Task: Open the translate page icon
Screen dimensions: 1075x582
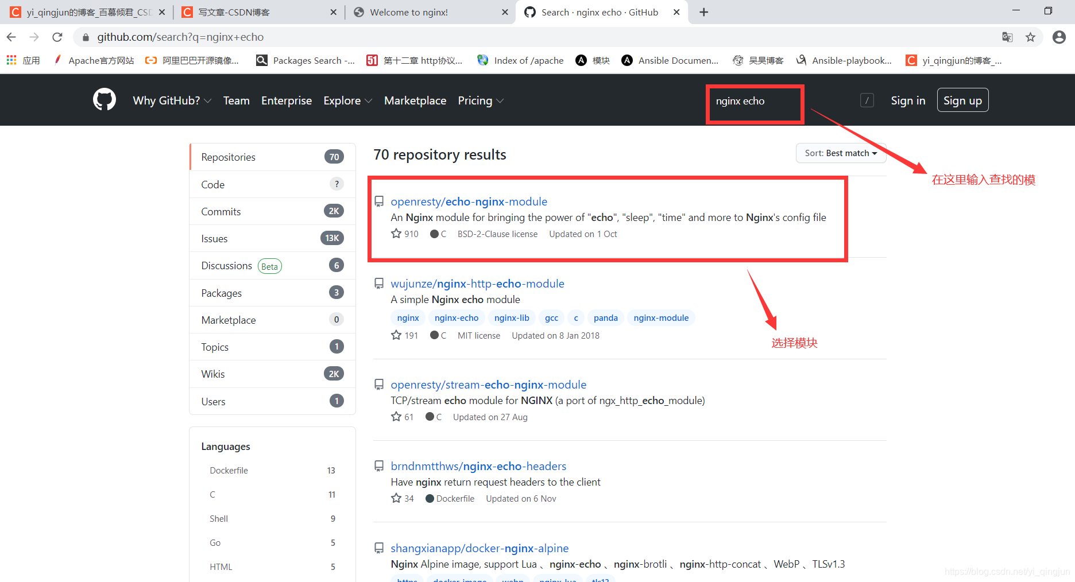Action: click(x=1007, y=37)
